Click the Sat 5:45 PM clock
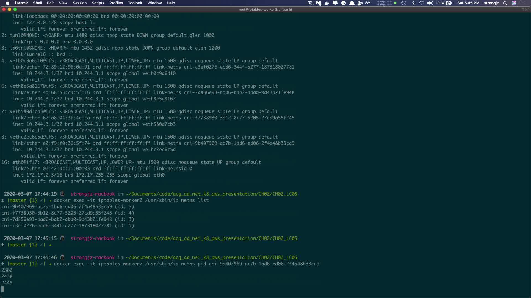This screenshot has width=531, height=298. [468, 3]
